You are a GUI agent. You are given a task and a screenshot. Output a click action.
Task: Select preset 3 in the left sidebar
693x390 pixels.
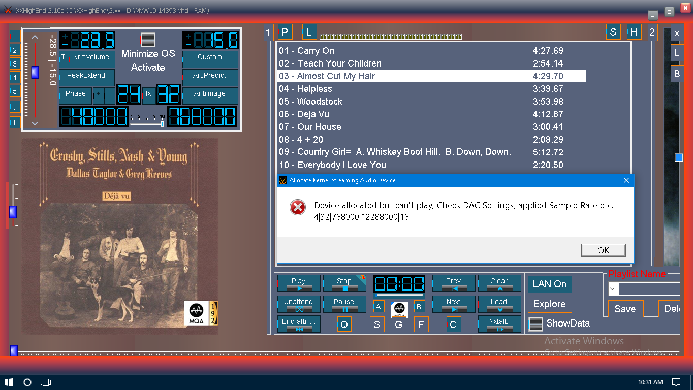pos(15,64)
